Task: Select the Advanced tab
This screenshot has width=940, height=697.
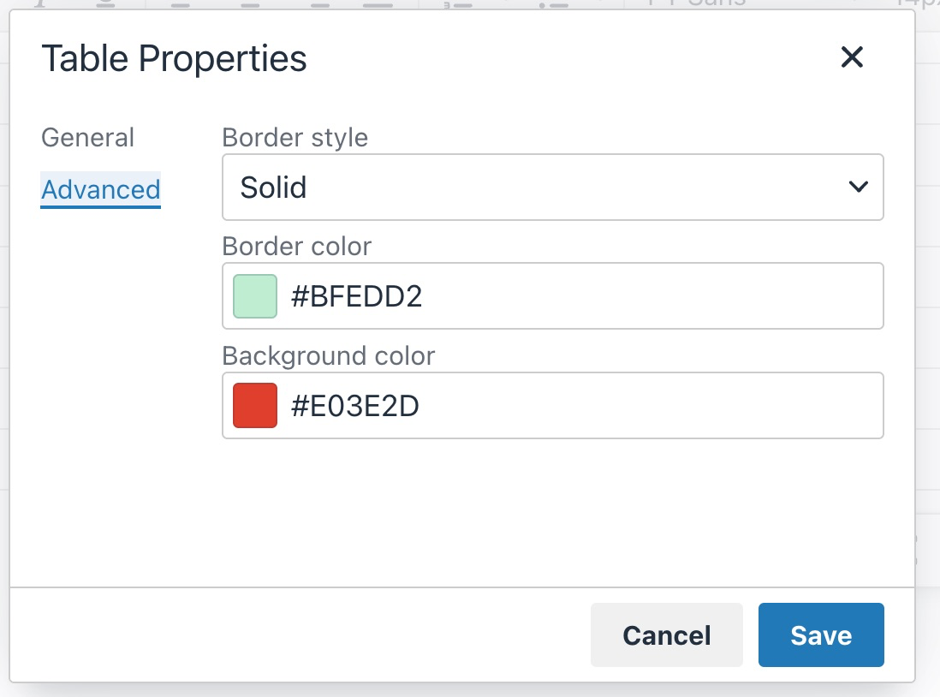Action: tap(101, 189)
